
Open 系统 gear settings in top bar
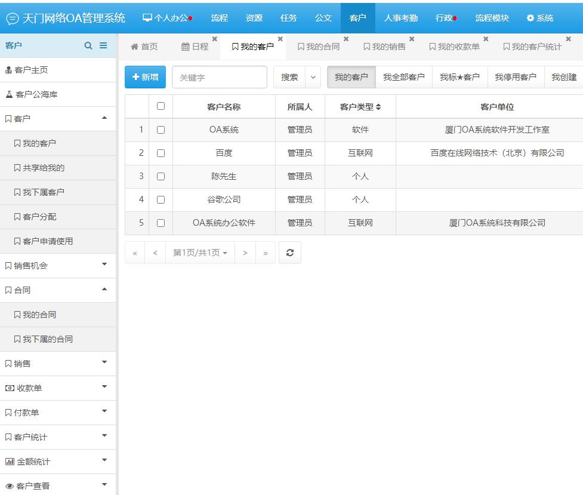[539, 18]
